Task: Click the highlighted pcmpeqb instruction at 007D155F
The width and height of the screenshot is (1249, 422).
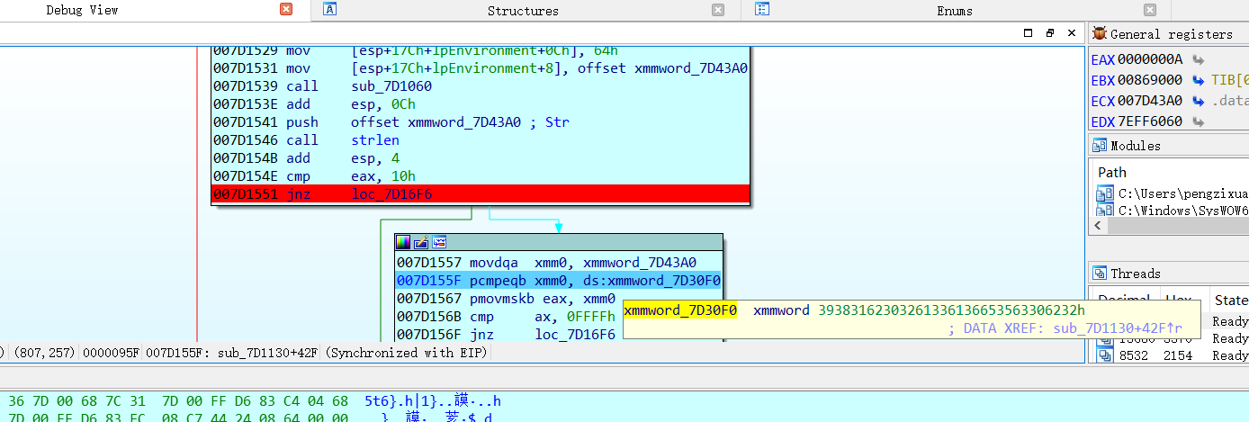Action: pyautogui.click(x=559, y=280)
